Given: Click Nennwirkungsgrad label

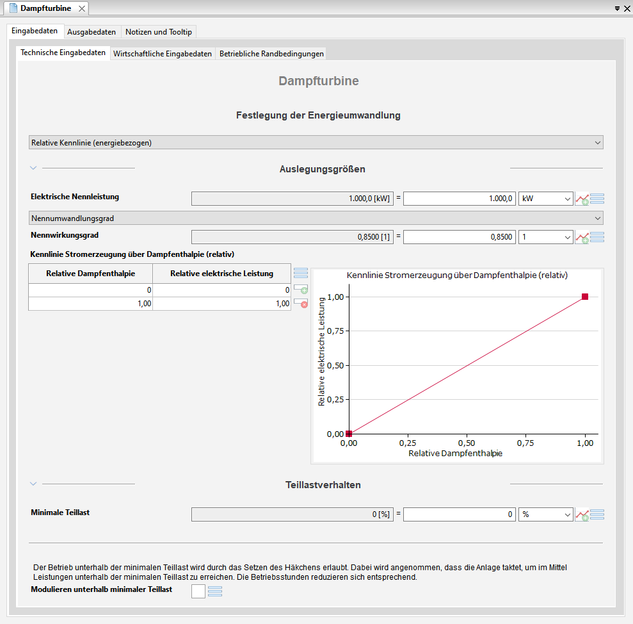Looking at the screenshot, I should click(x=65, y=235).
